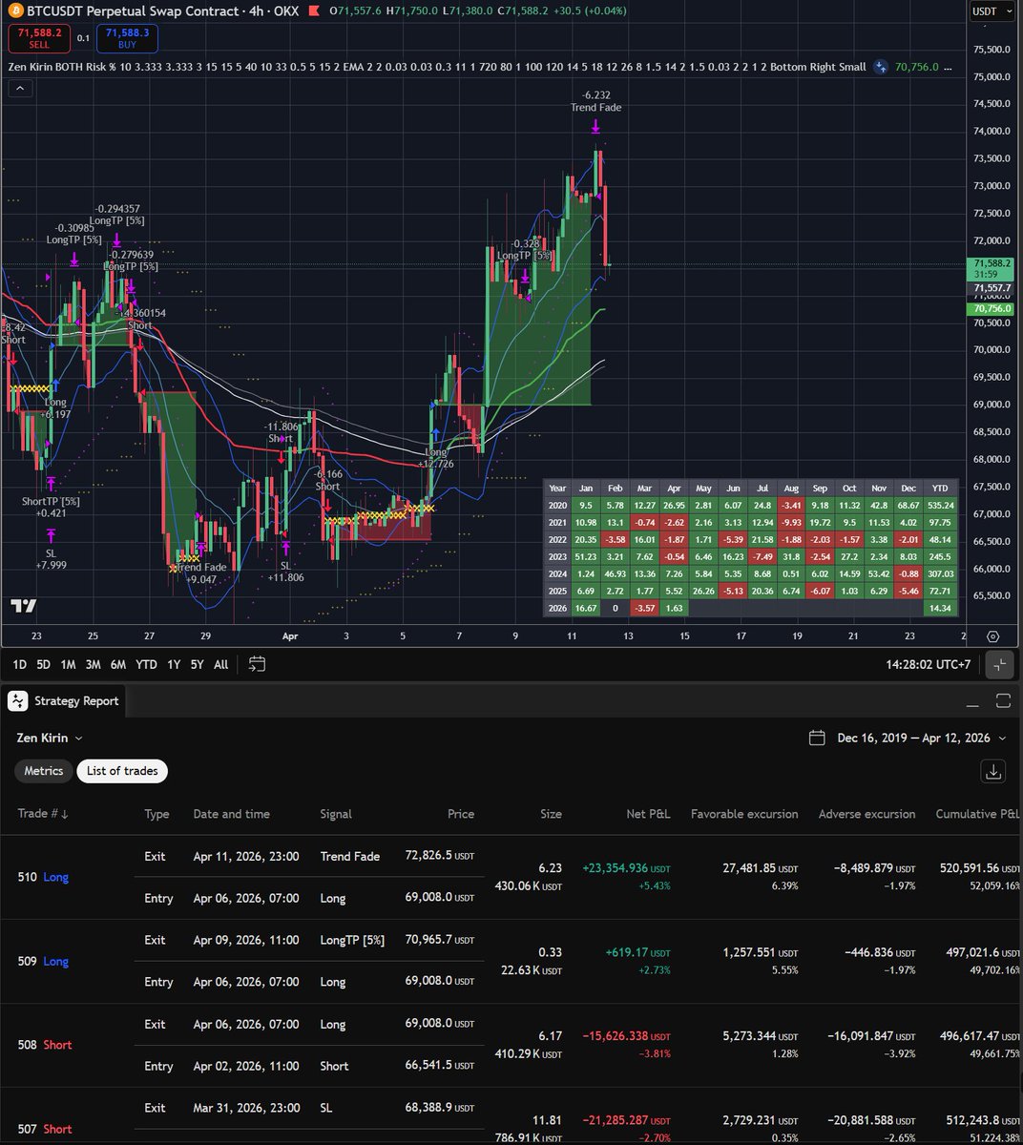
Task: Download the list of trades data
Action: click(993, 772)
